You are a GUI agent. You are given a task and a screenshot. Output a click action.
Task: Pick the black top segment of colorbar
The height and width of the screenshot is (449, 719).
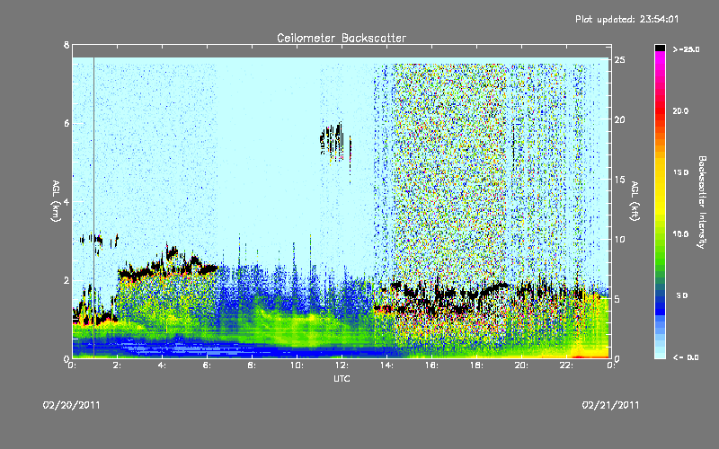660,48
